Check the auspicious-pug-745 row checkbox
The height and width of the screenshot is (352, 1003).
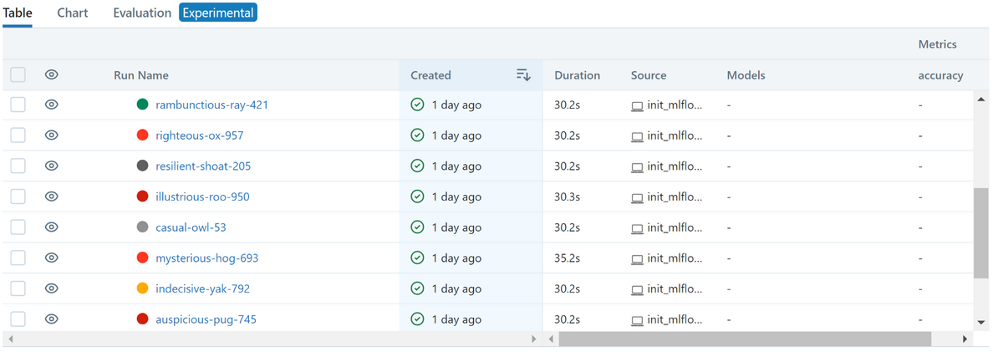pos(18,319)
